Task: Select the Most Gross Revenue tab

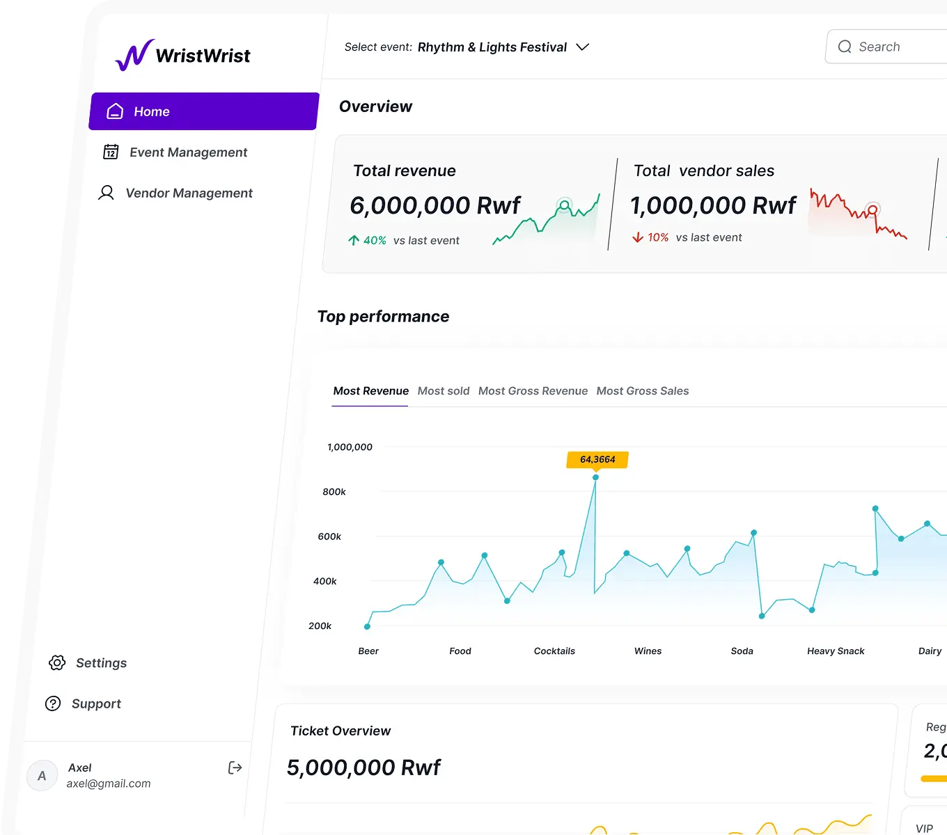Action: [533, 391]
